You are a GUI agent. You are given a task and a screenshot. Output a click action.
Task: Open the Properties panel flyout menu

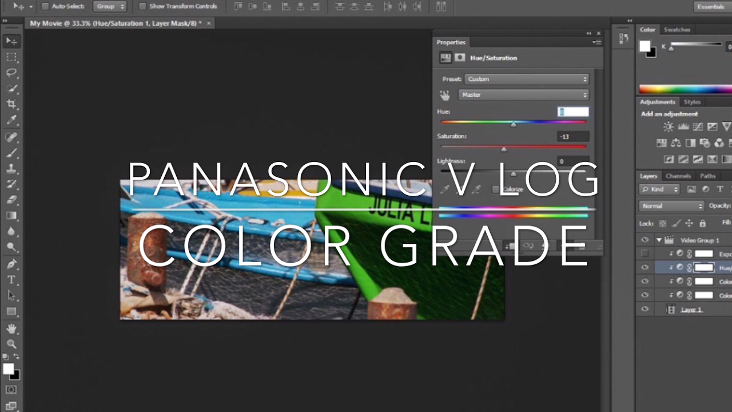click(x=596, y=42)
